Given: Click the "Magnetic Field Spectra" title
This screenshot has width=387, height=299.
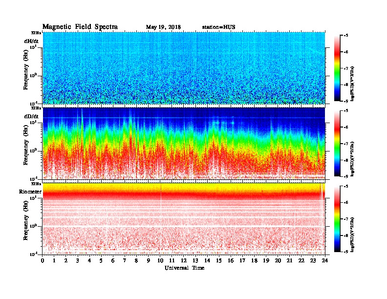Looking at the screenshot, I should (x=80, y=27).
